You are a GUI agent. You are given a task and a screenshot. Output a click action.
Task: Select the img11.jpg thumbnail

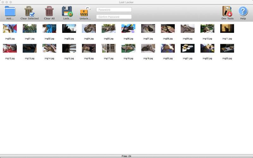(x=227, y=28)
